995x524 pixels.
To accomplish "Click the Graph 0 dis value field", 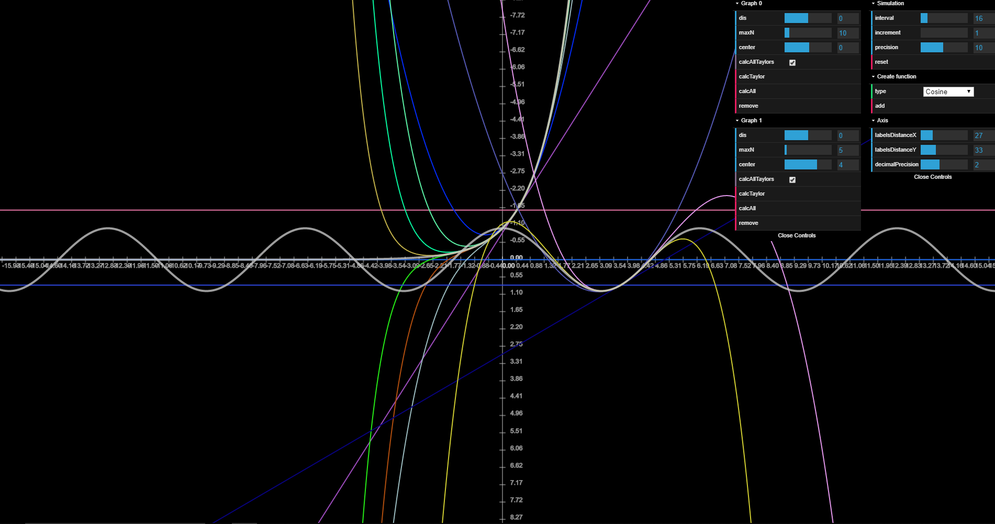I will (848, 18).
